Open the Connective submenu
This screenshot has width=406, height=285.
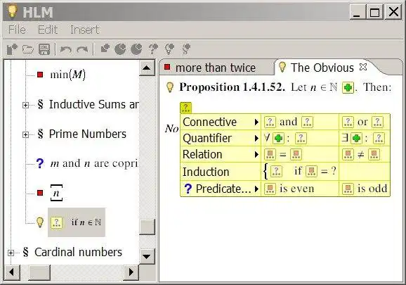click(221, 122)
